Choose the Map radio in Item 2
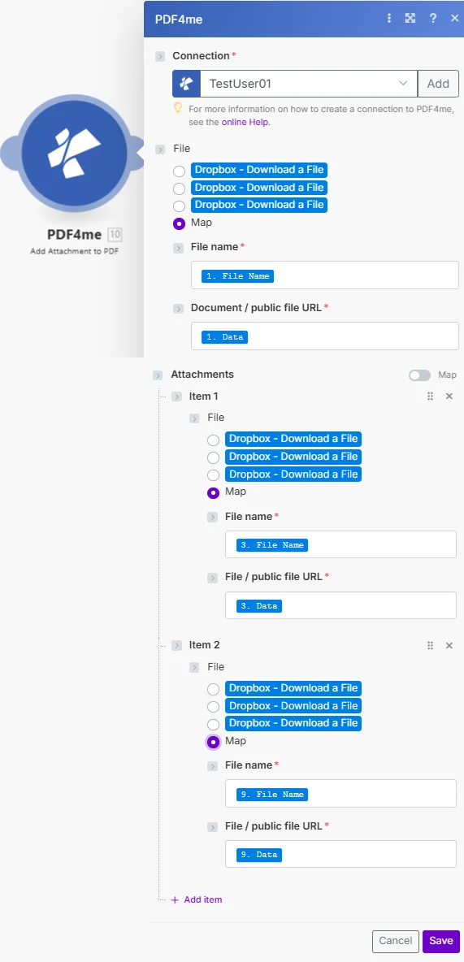This screenshot has width=464, height=962. coord(213,742)
